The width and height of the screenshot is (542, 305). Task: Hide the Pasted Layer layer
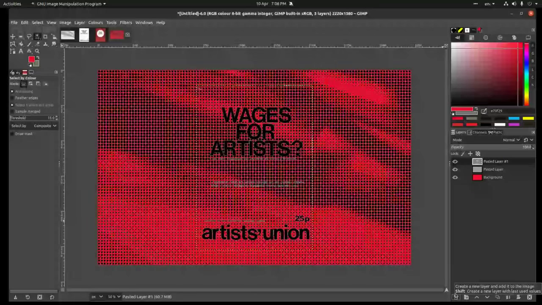455,169
